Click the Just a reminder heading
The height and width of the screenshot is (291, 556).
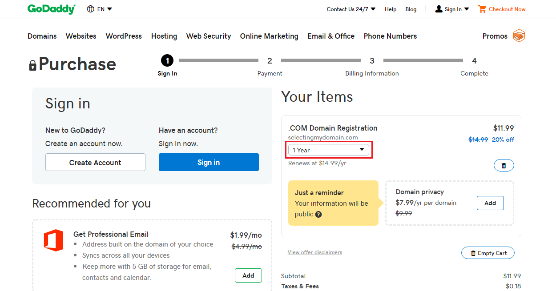[319, 193]
